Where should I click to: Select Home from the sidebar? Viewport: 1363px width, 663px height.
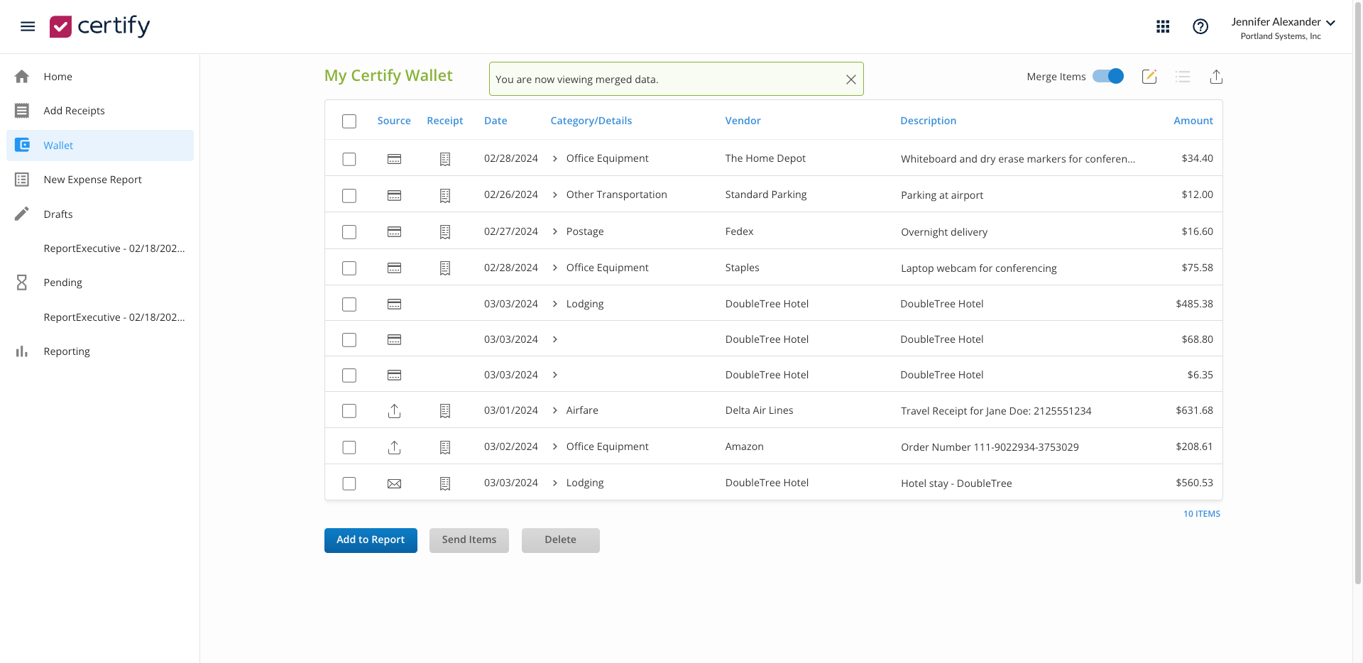(21, 76)
